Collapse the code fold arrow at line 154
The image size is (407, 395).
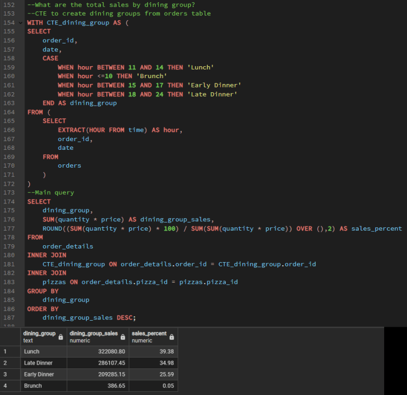tap(21, 23)
